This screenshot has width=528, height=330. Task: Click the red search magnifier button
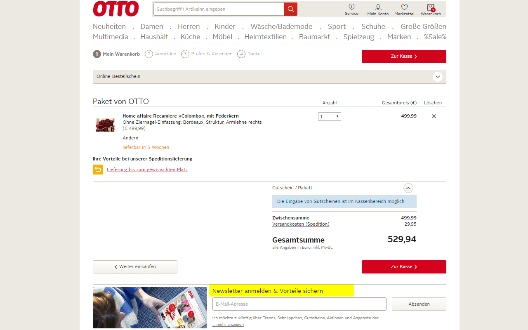pos(291,9)
